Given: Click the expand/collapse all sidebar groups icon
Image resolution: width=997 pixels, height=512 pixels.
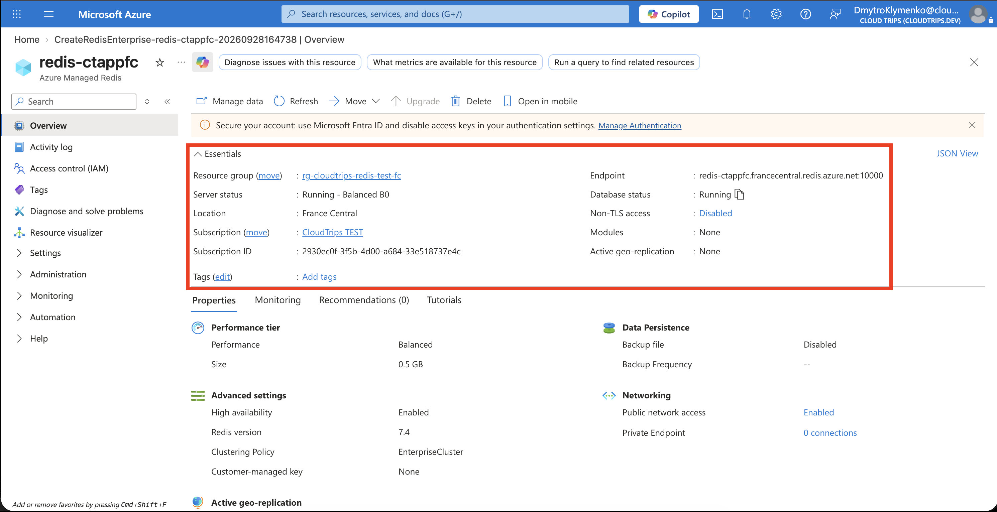Looking at the screenshot, I should click(147, 101).
